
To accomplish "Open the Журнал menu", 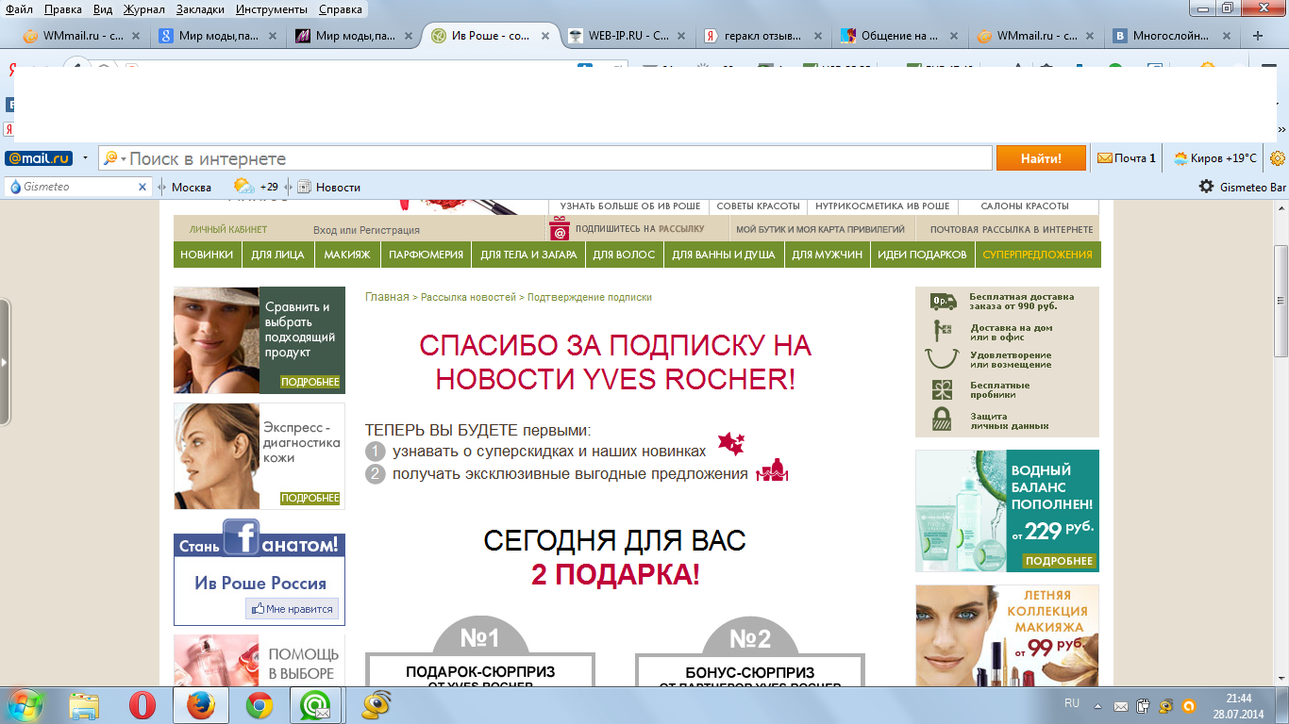I will click(x=142, y=8).
